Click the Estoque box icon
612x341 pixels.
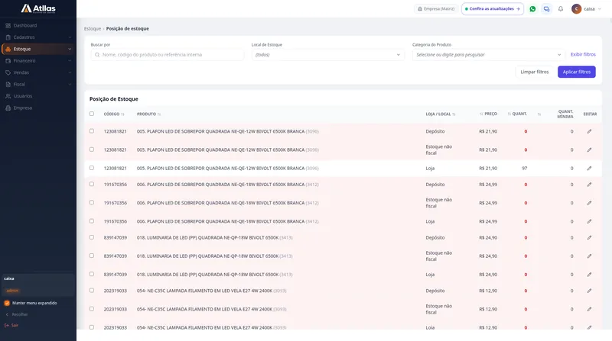(8, 49)
